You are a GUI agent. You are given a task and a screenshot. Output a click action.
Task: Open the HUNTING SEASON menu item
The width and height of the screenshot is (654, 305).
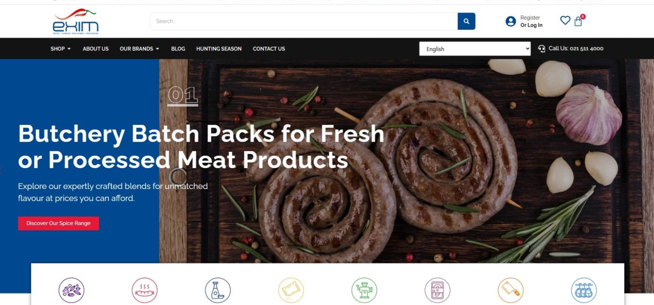(219, 49)
